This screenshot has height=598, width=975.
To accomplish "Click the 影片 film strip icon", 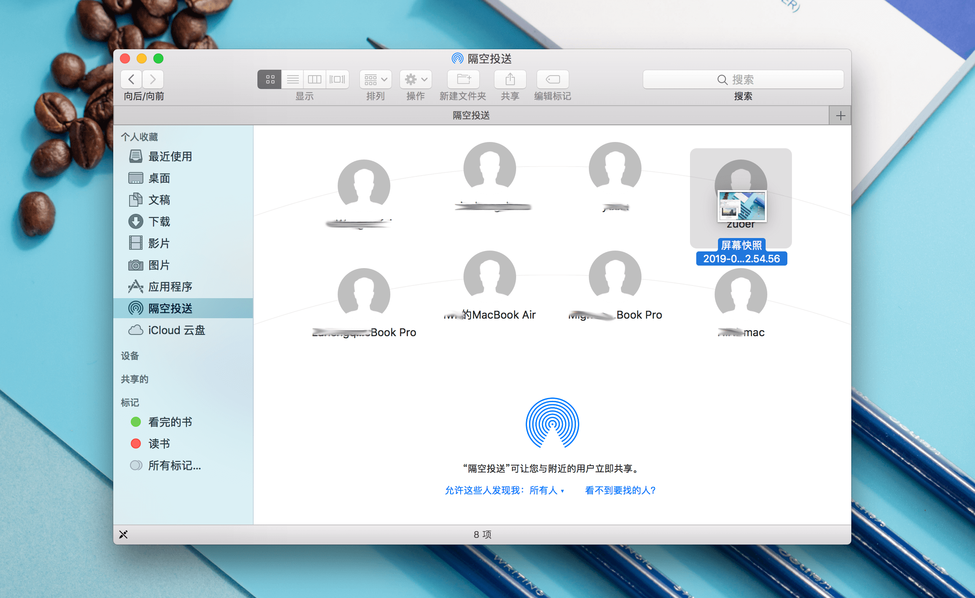I will click(x=135, y=243).
